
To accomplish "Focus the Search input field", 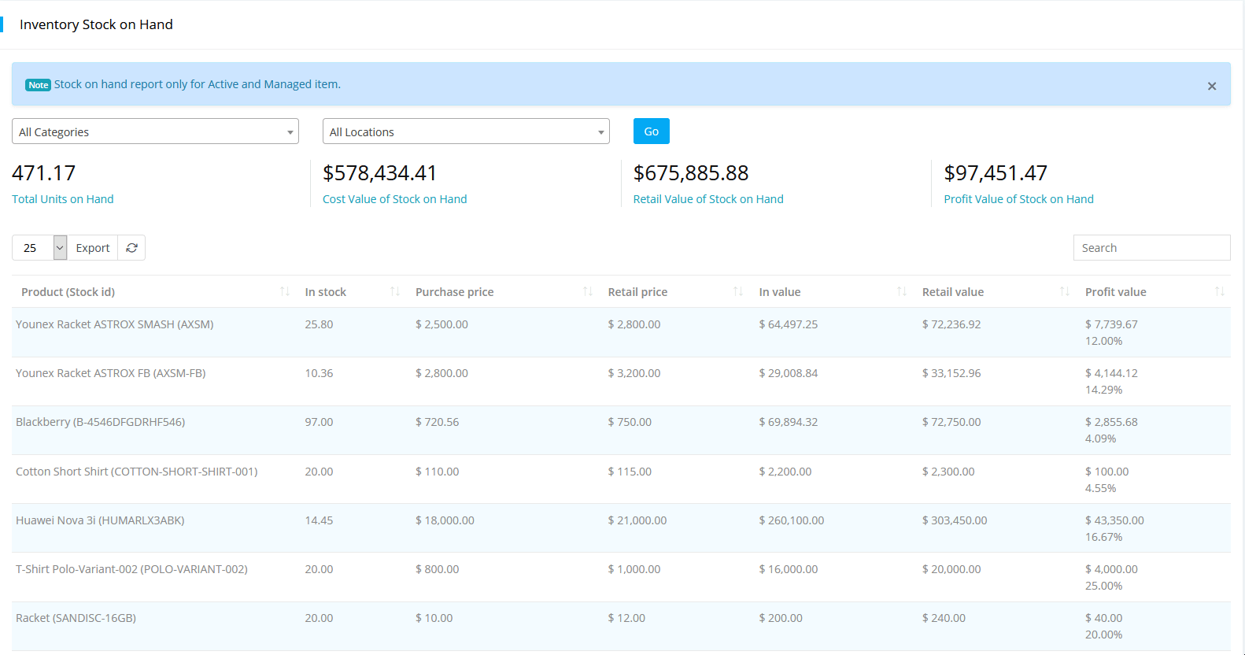I will pyautogui.click(x=1151, y=248).
